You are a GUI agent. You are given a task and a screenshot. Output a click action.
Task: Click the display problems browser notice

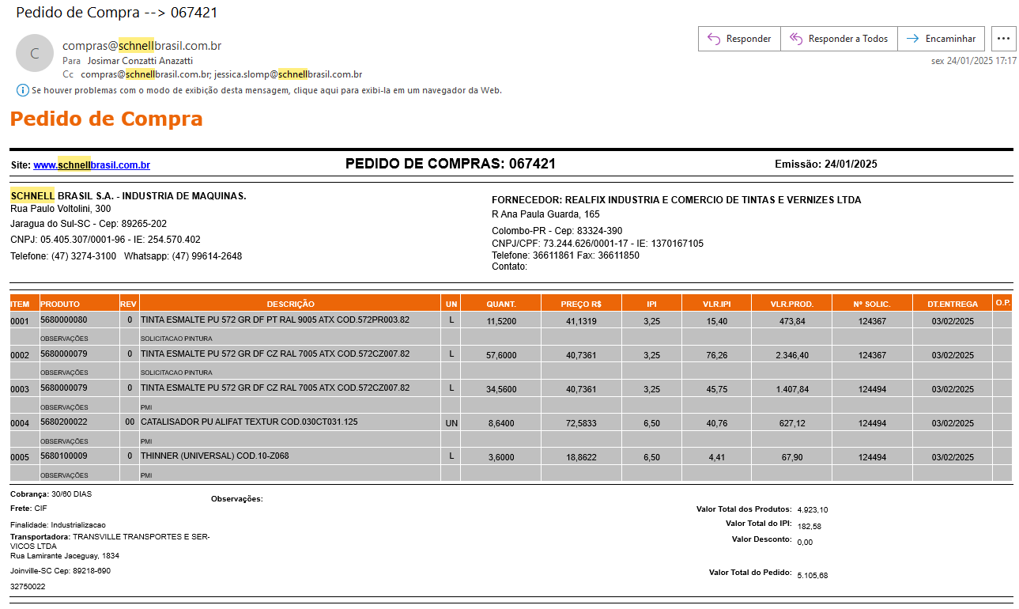[266, 90]
